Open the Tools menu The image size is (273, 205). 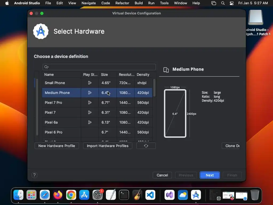[x=164, y=3]
